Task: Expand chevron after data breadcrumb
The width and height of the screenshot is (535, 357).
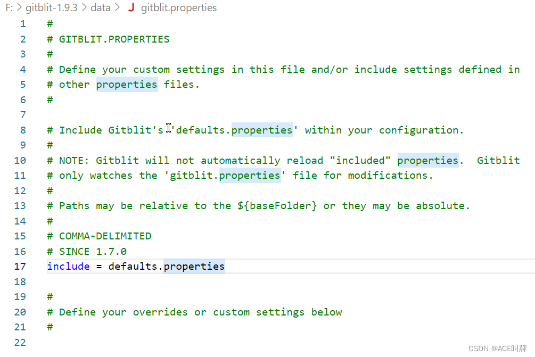Action: [x=118, y=7]
